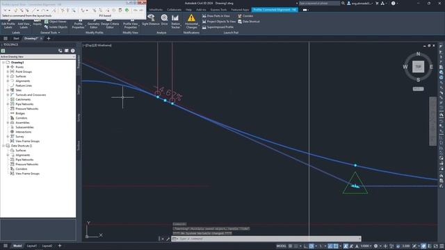Switch to Start file tab

pyautogui.click(x=16, y=38)
